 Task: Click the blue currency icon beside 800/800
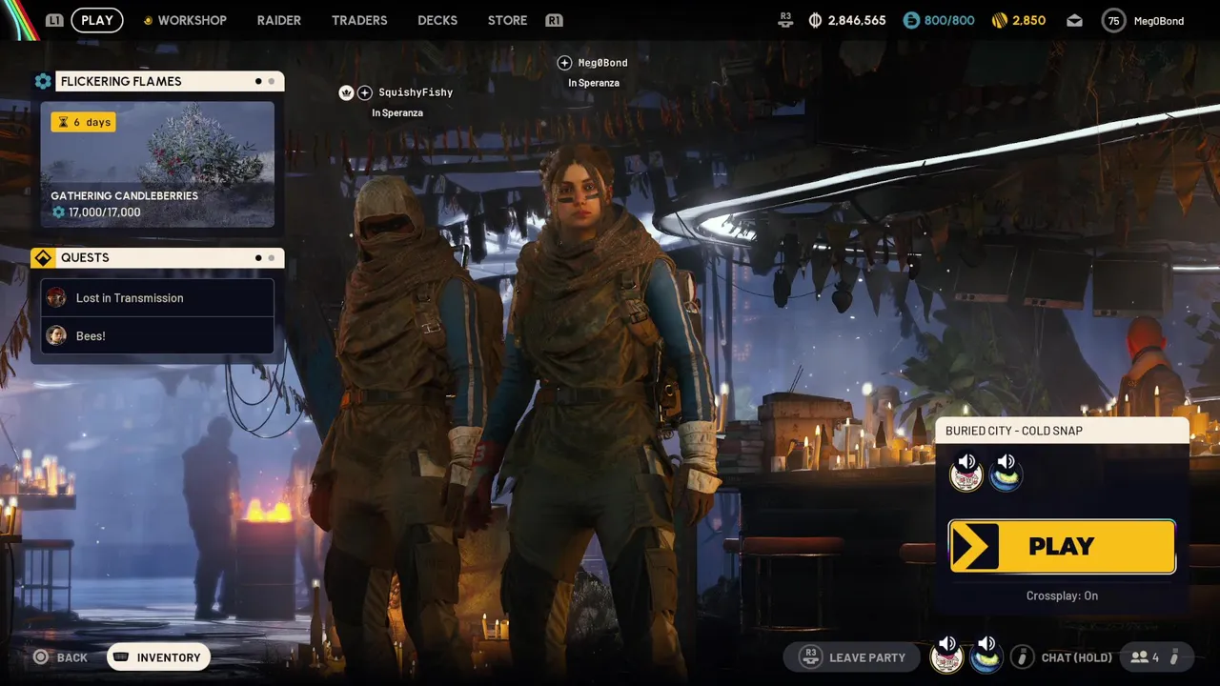[x=911, y=20]
